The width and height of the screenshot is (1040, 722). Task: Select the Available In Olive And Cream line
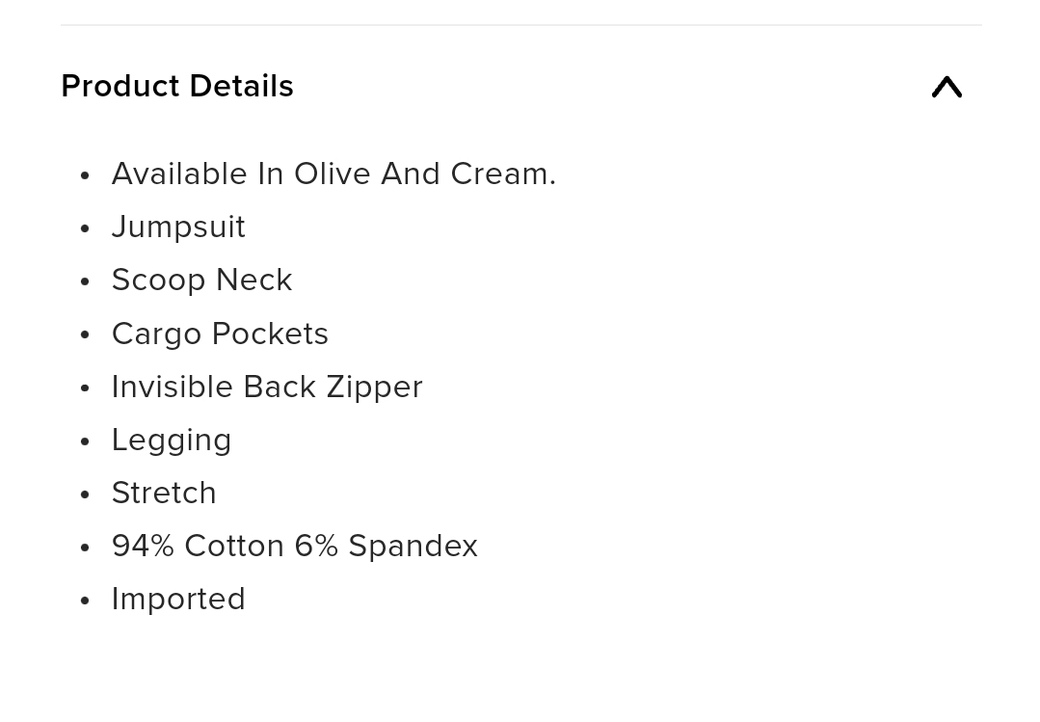(333, 174)
